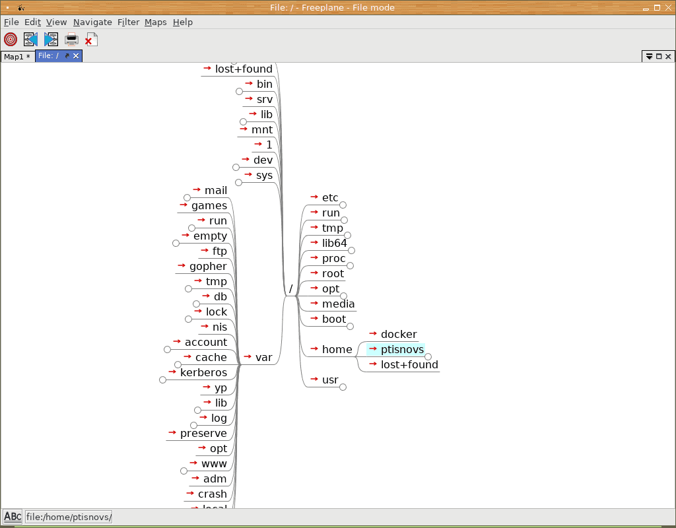Expand the etc folder node circle
Image resolution: width=676 pixels, height=528 pixels.
pos(343,205)
